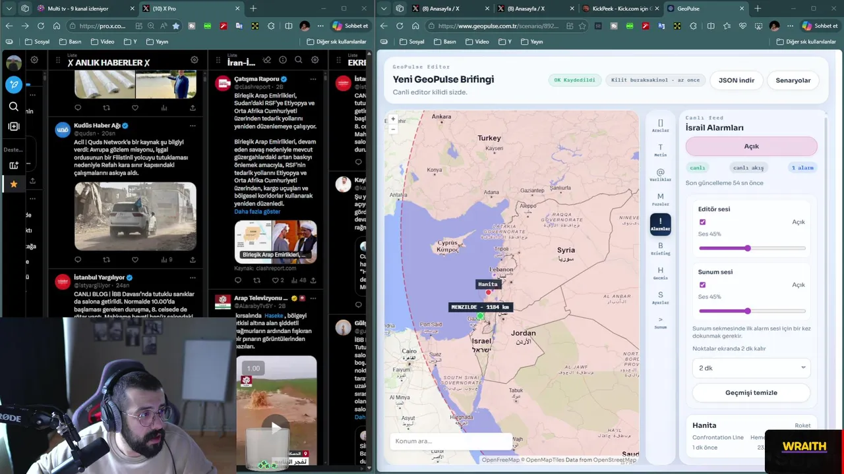The image size is (844, 474).
Task: Adjust the Sunum sesi volume slider
Action: [x=752, y=311]
